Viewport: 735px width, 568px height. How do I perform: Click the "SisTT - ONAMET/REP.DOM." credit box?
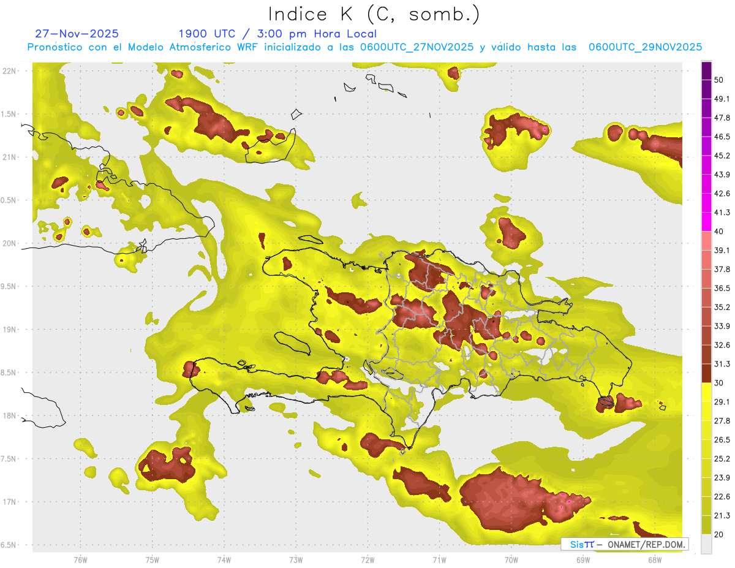coord(625,544)
